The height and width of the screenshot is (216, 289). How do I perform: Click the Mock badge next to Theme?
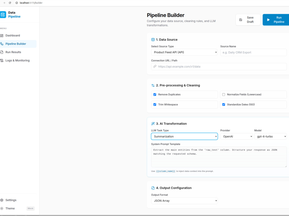click(x=30, y=209)
